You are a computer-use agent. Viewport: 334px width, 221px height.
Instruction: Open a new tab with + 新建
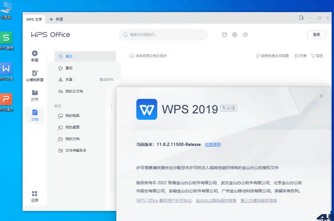coord(56,19)
